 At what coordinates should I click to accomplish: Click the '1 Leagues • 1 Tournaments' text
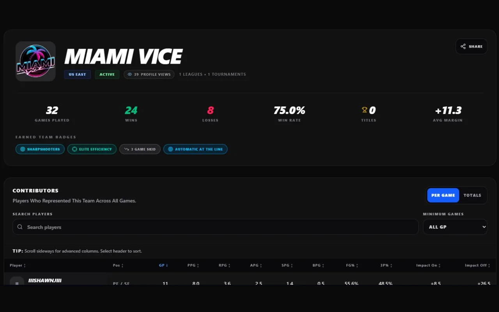212,74
